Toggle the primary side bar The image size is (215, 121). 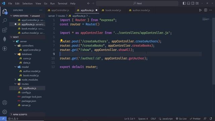[184, 3]
